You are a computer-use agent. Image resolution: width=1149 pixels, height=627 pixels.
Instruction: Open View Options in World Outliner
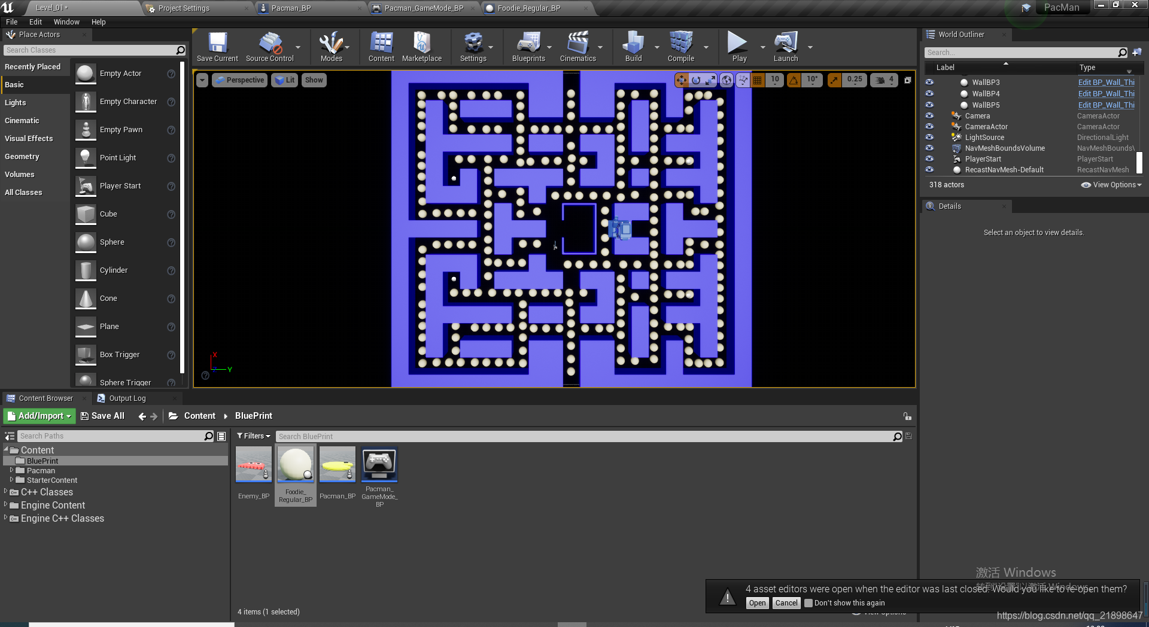1111,185
